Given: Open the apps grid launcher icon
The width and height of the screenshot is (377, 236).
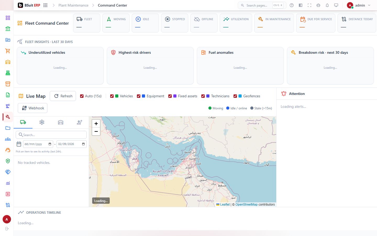Looking at the screenshot, I should pos(45,5).
